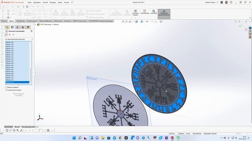Open PropertyManager panel tab

(x=12, y=27)
